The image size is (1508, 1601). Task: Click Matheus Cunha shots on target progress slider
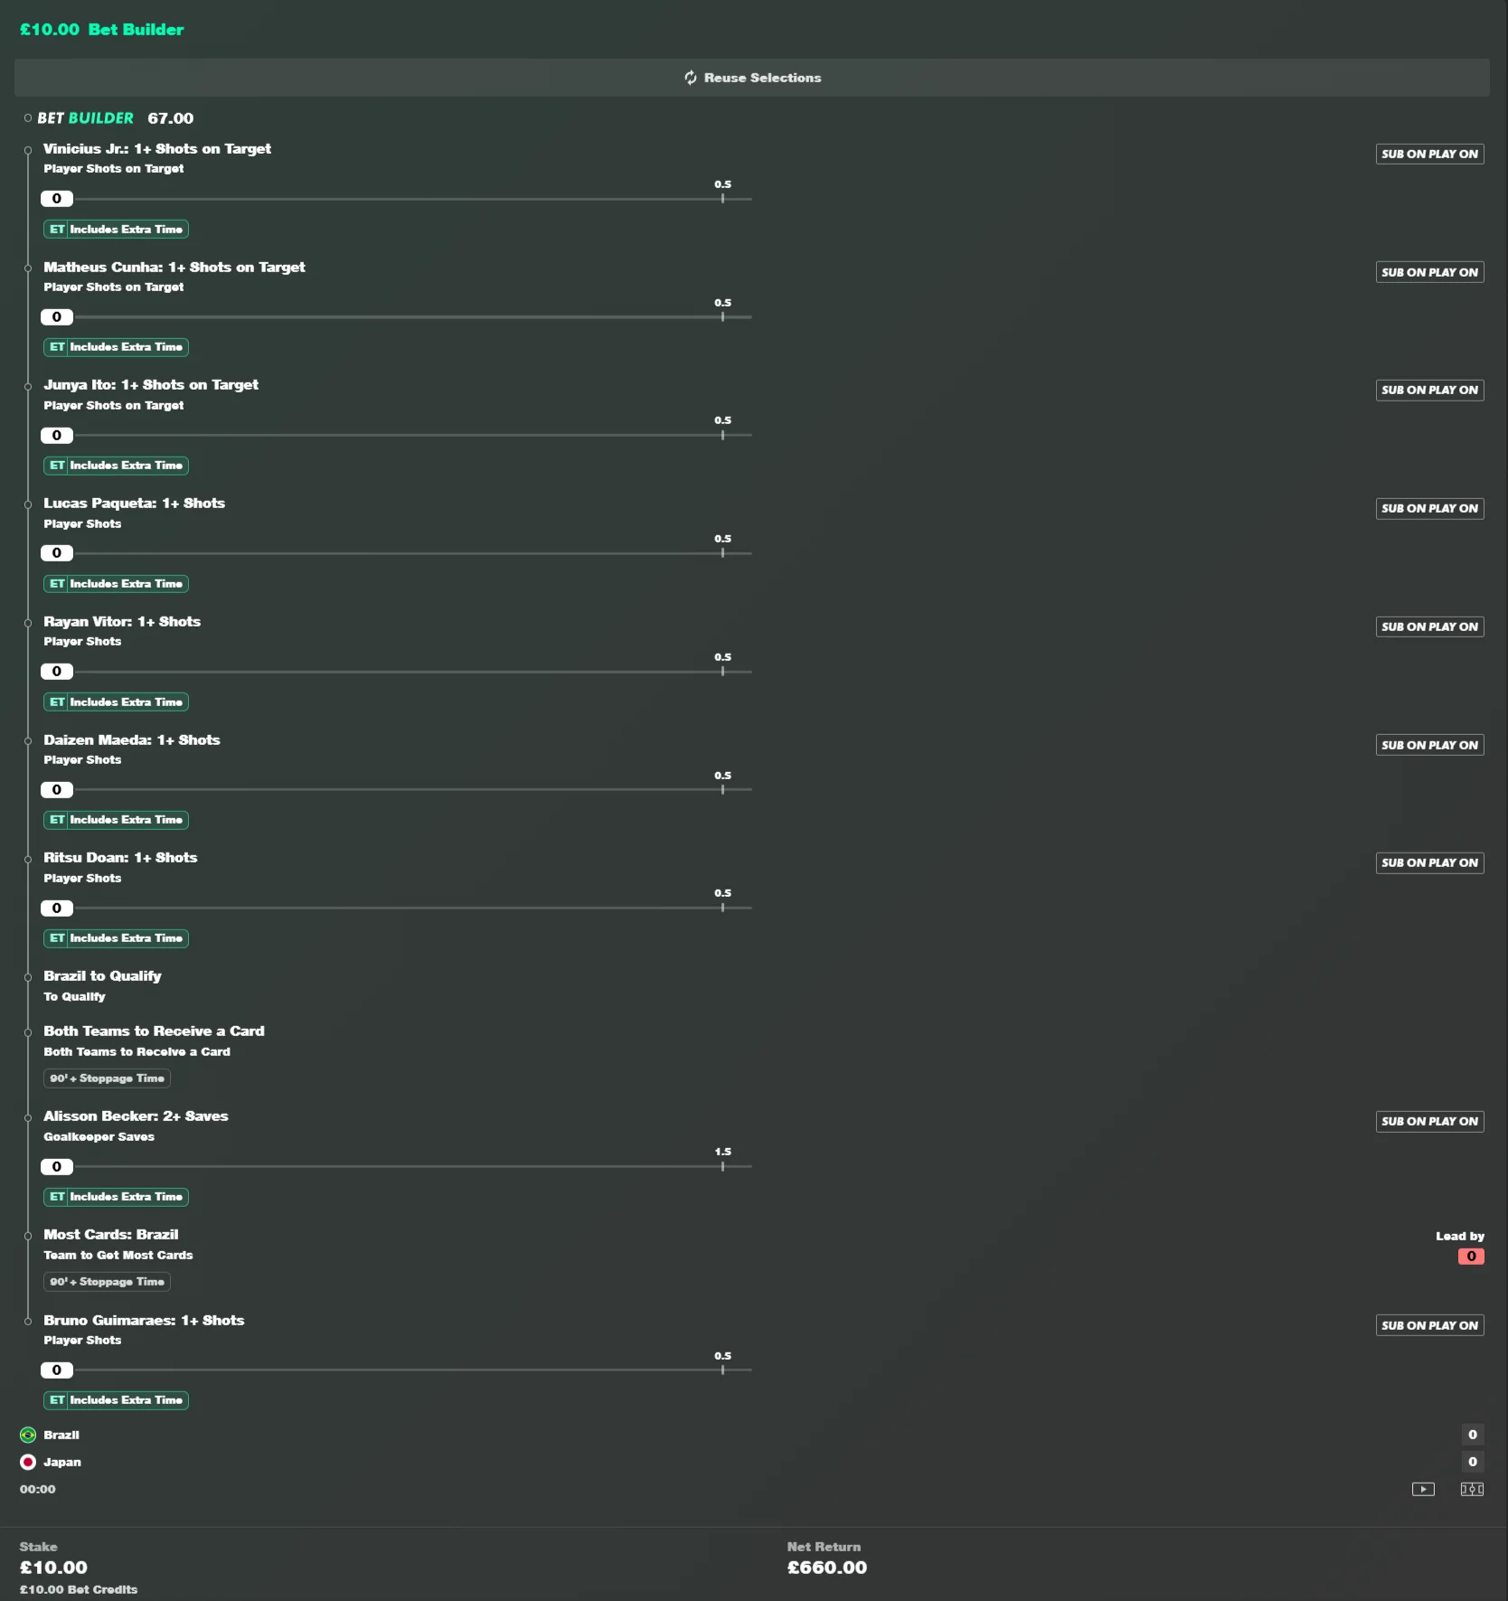[396, 317]
